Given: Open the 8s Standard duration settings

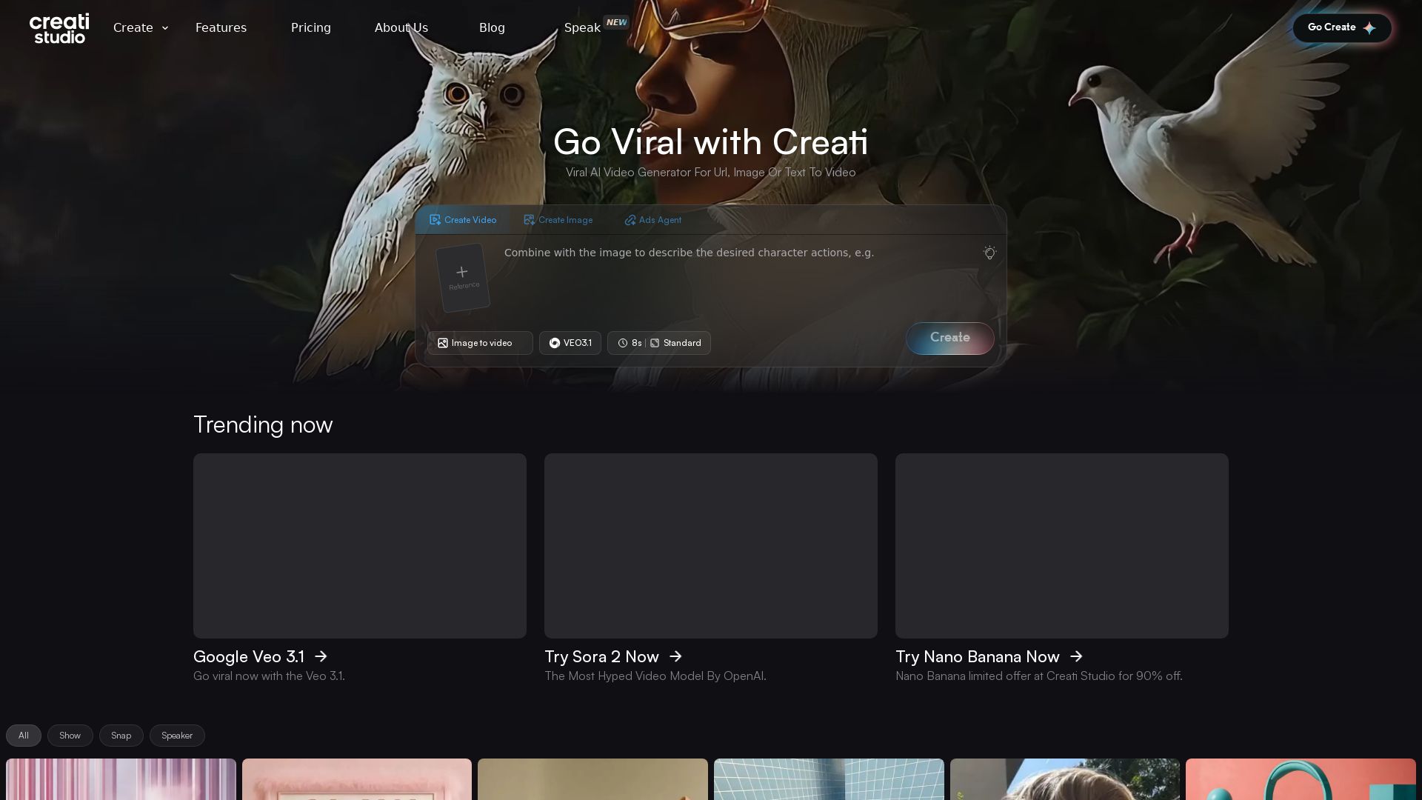Looking at the screenshot, I should tap(659, 343).
